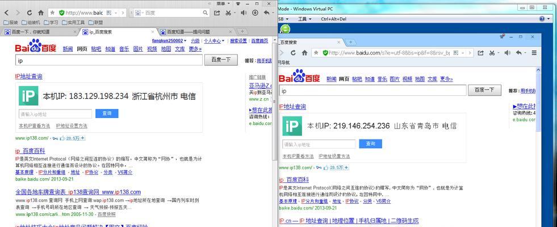This screenshot has width=557, height=227.
Task: Open 百度快照 link in left page
Action: (107, 215)
